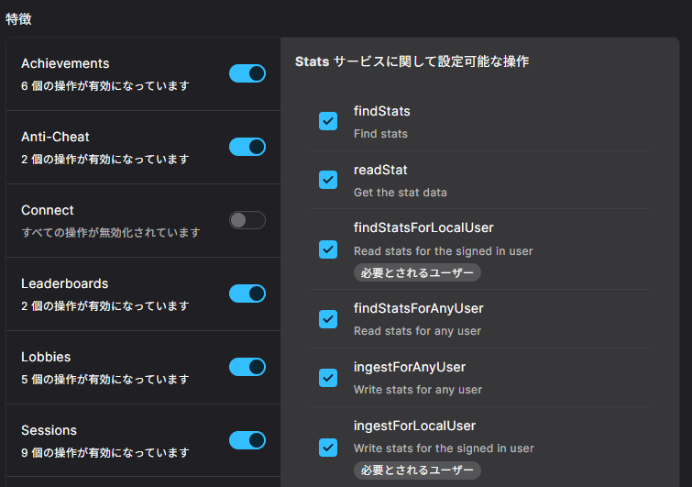
Task: Click the enabled-operations count under Leaderboards
Action: pos(105,306)
